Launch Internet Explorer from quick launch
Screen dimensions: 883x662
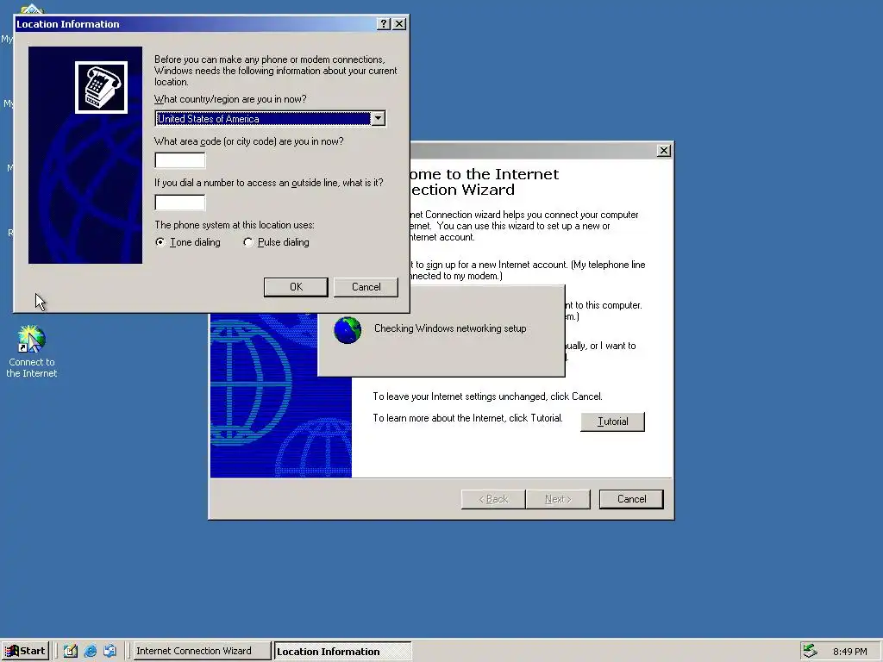(x=90, y=651)
